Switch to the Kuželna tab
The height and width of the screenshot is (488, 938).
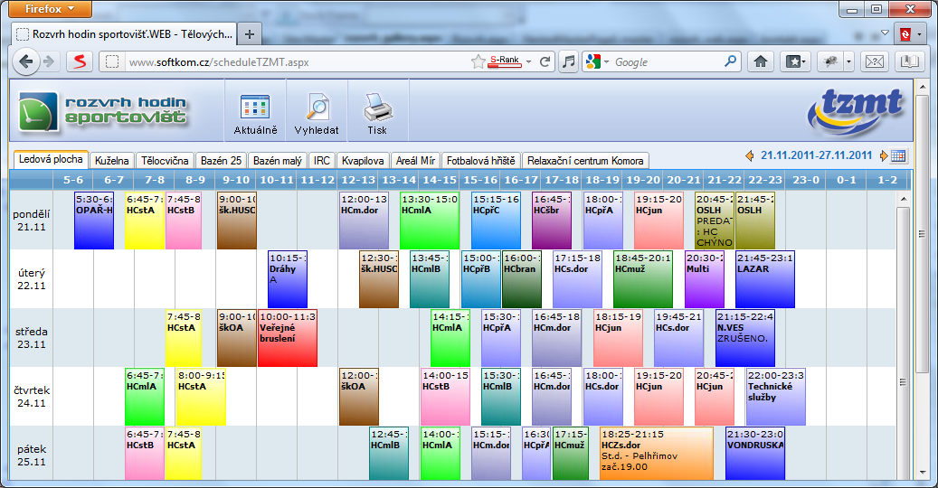pyautogui.click(x=113, y=160)
